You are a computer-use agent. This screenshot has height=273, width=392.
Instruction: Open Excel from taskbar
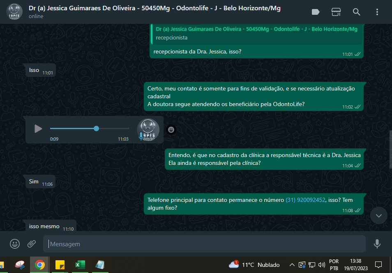click(x=80, y=265)
